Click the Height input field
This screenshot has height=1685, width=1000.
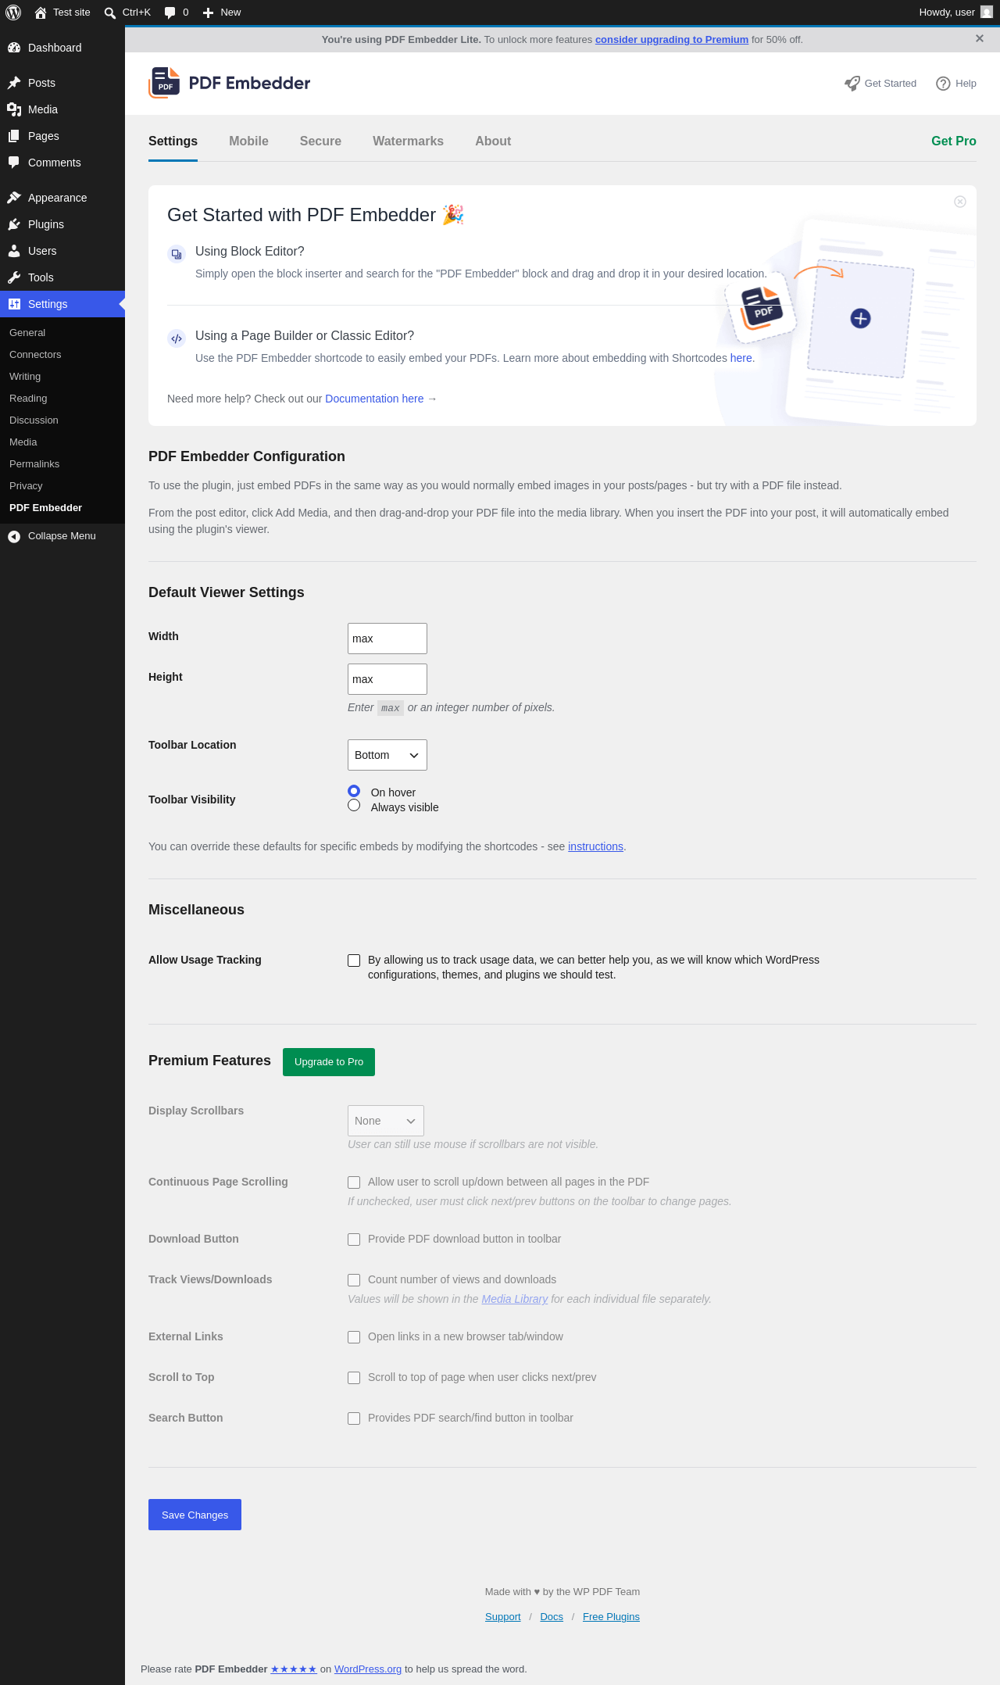click(387, 679)
